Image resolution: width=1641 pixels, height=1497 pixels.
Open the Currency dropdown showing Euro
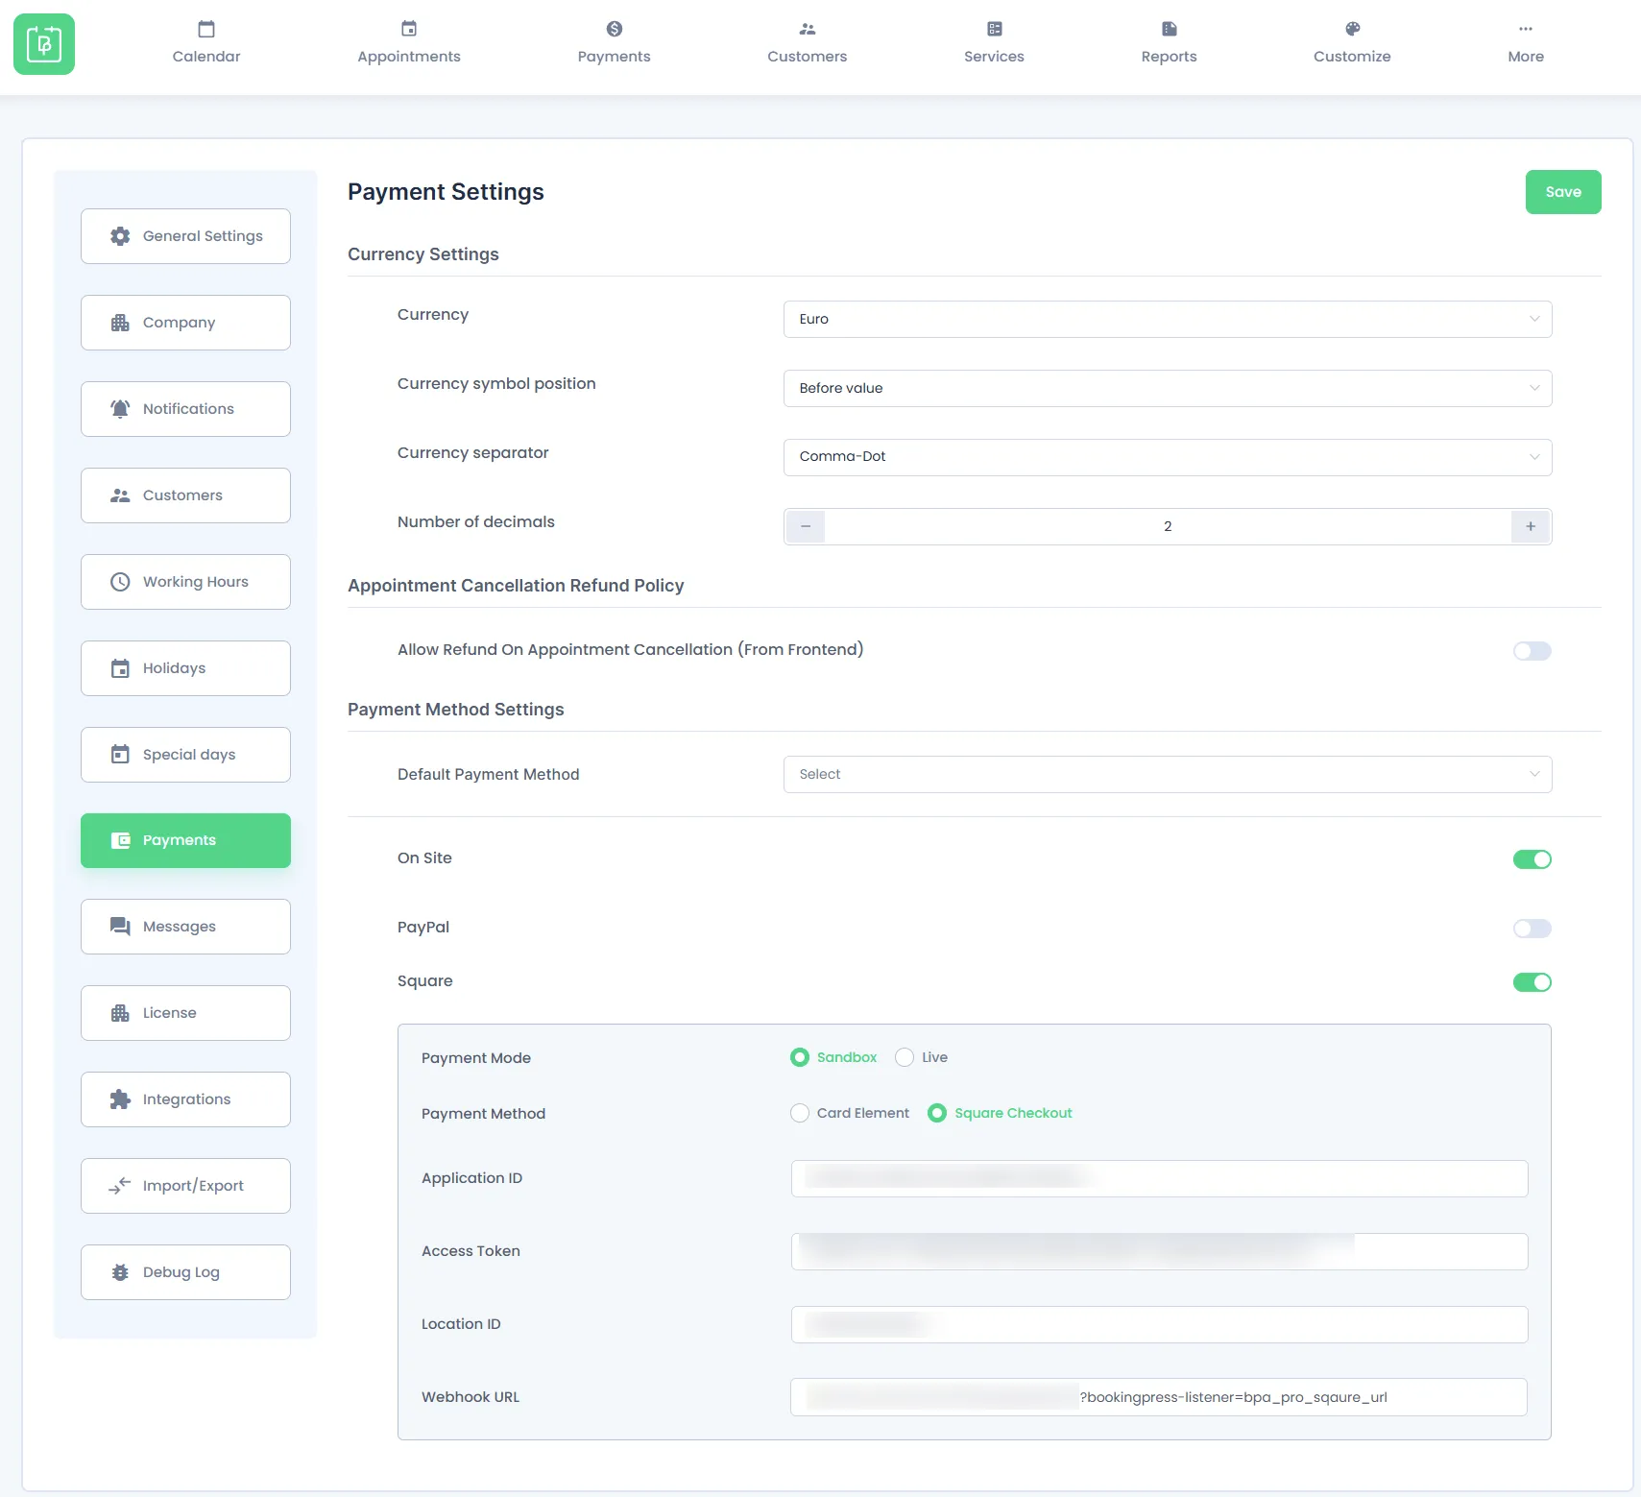pyautogui.click(x=1168, y=319)
